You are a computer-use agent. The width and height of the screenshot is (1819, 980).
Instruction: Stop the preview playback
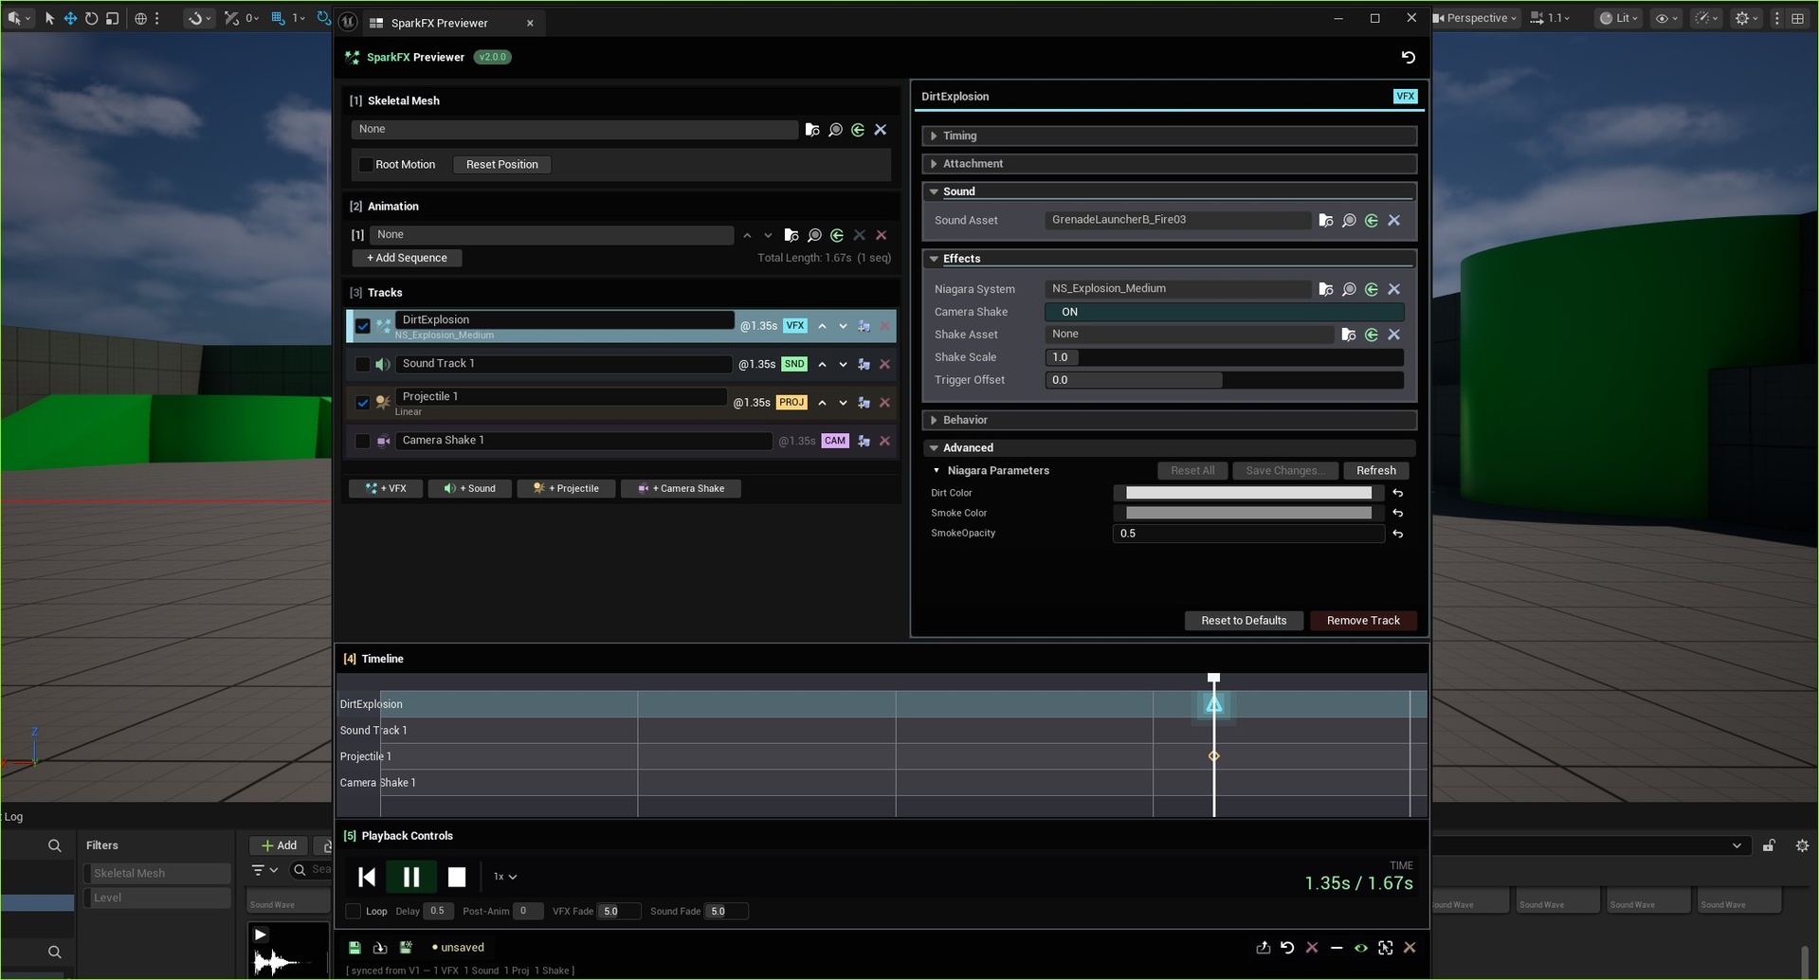click(x=457, y=877)
